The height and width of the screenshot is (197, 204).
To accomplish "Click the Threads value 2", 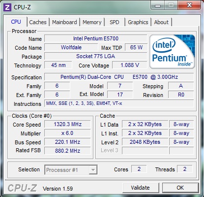I will point(185,169).
